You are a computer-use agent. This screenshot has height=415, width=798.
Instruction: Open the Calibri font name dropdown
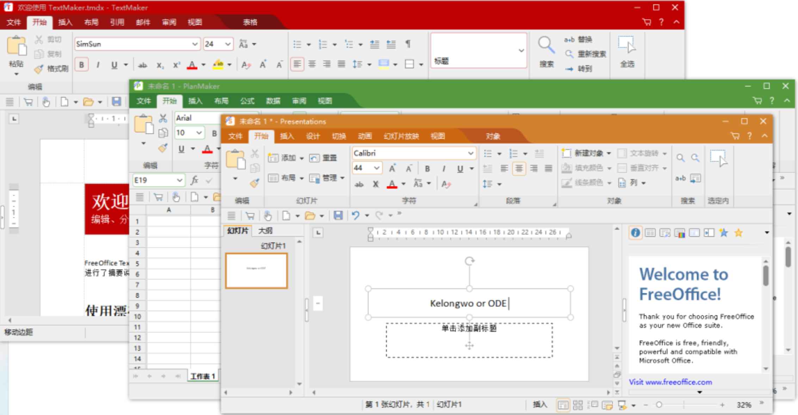pos(471,153)
